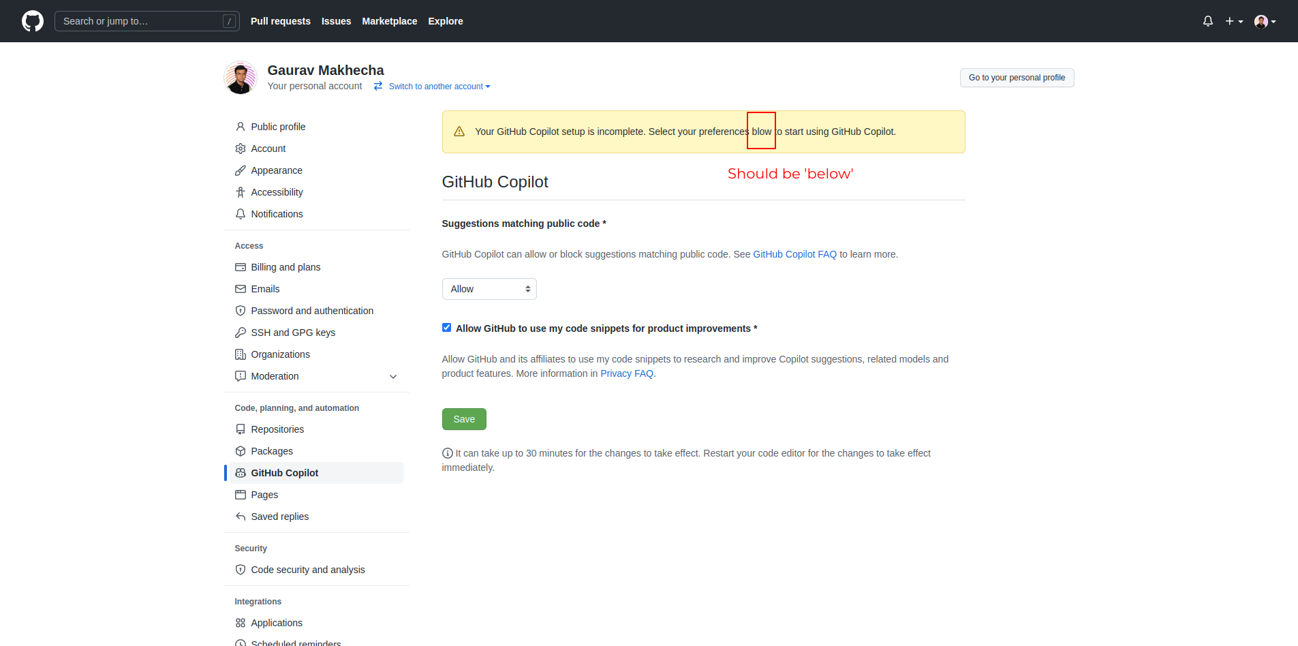The width and height of the screenshot is (1298, 646).
Task: Open the Privacy FAQ link
Action: point(627,373)
